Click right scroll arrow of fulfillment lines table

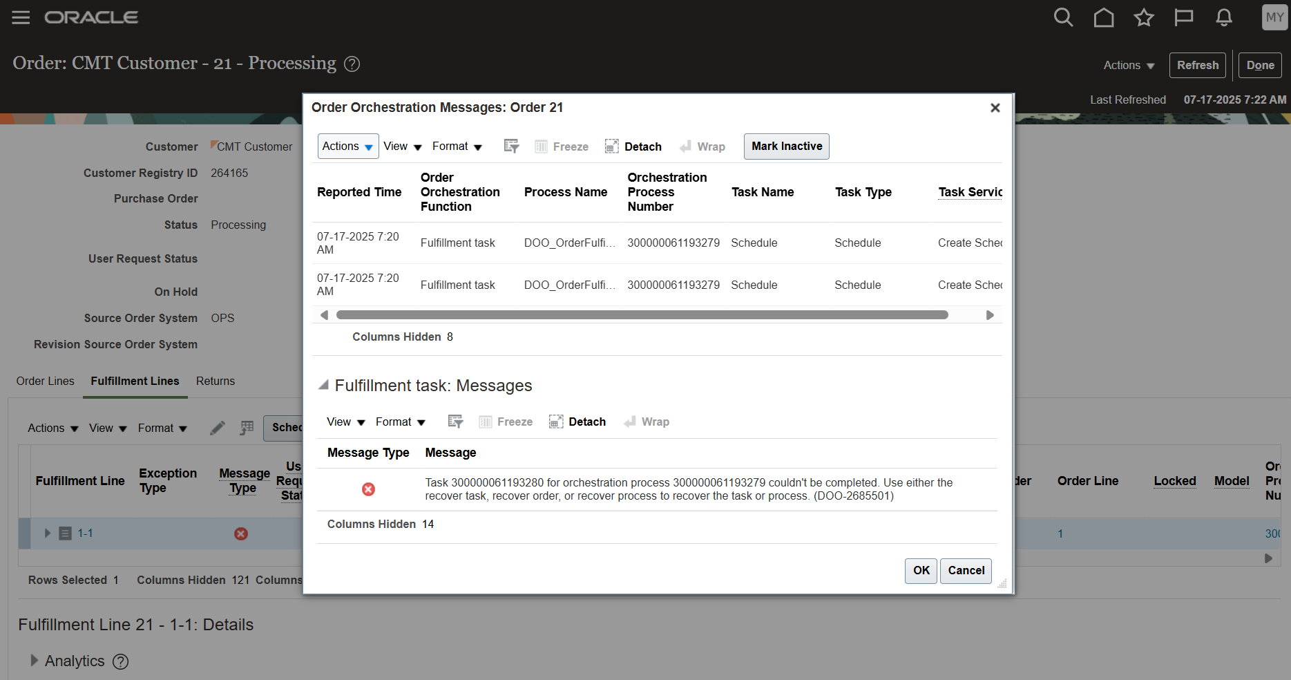pos(1268,558)
